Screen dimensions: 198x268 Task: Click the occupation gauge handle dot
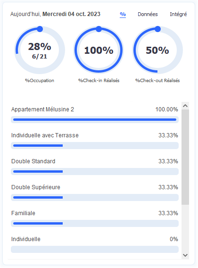tap(40, 29)
